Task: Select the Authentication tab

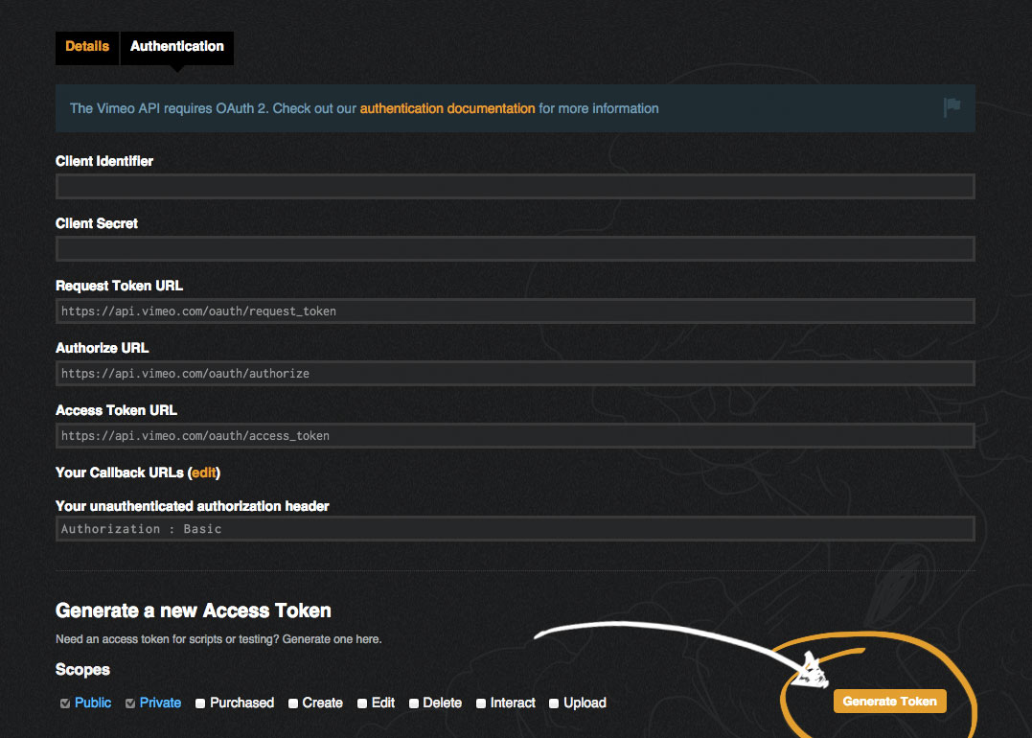Action: [x=177, y=46]
